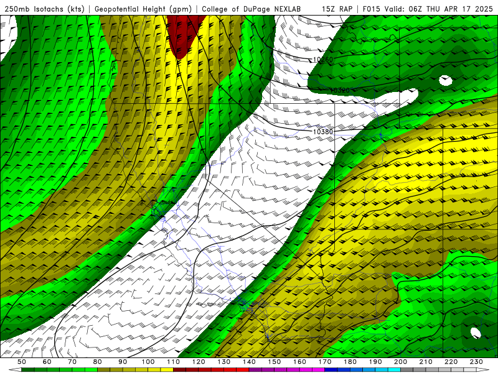Click the 80 value on the color scale
Viewport: 498px width, 373px height.
point(98,362)
